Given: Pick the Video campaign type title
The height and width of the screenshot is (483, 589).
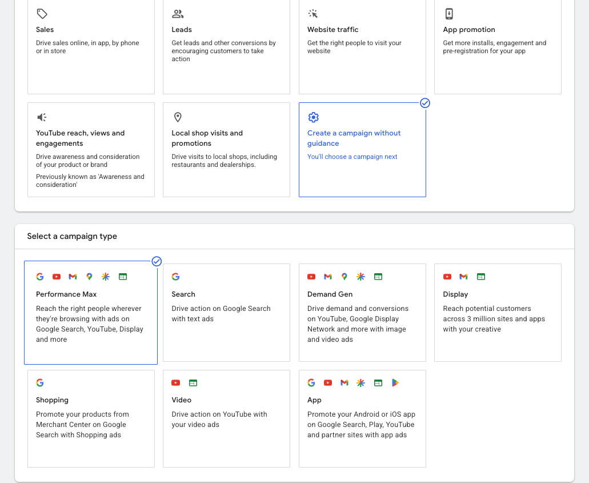Looking at the screenshot, I should click(182, 400).
